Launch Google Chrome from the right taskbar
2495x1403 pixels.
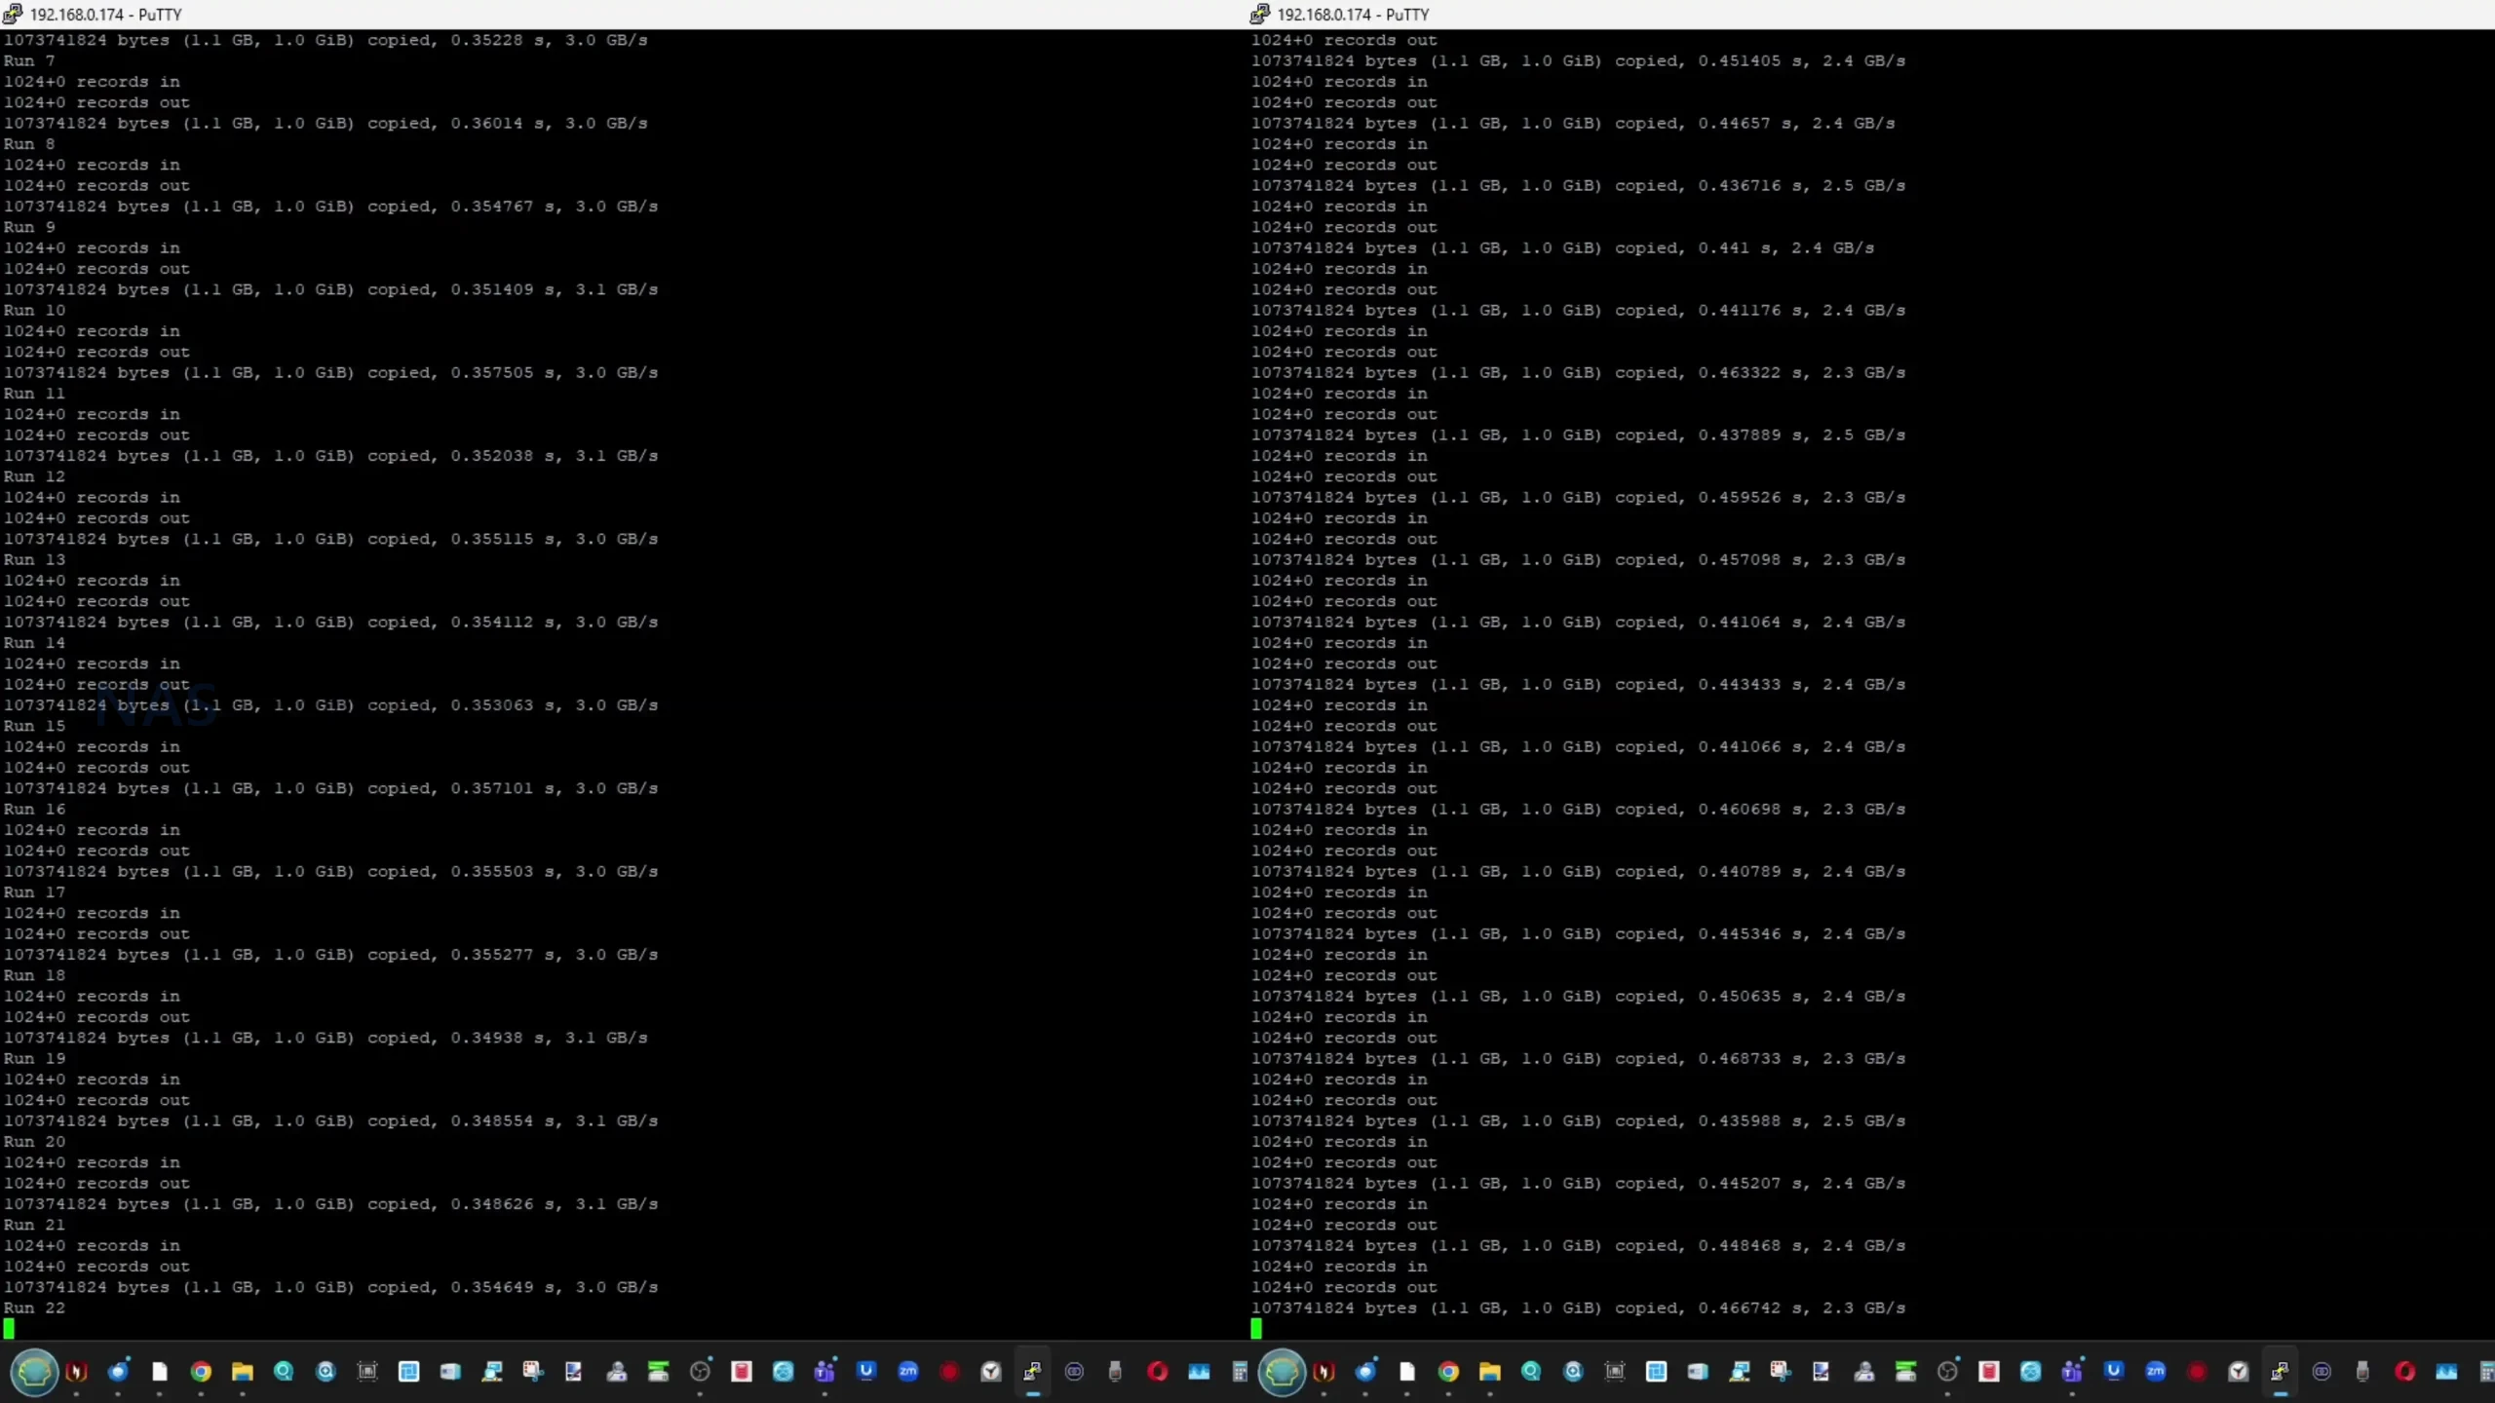(x=1448, y=1372)
